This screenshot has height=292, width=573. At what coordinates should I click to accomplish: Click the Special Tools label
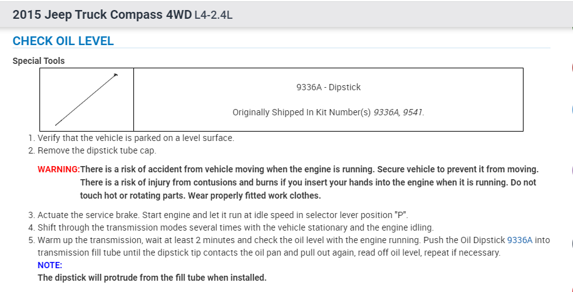pos(38,61)
